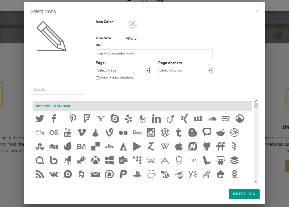Image resolution: width=289 pixels, height=207 pixels.
Task: Enable Open in new window checkbox
Action: (98, 78)
